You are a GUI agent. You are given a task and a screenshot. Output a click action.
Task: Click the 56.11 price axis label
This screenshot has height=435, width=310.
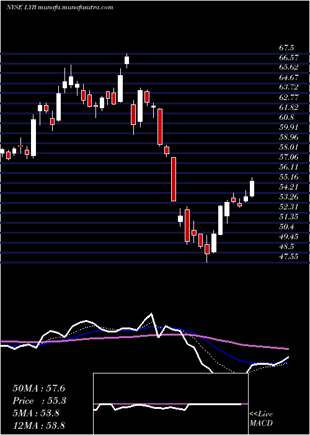(x=288, y=167)
